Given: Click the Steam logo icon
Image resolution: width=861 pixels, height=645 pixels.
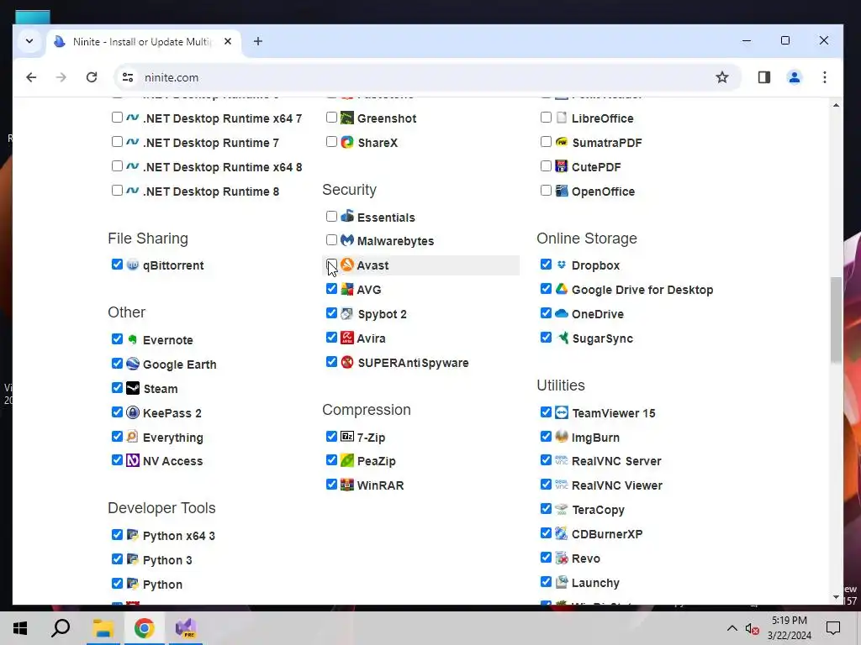Looking at the screenshot, I should (133, 388).
